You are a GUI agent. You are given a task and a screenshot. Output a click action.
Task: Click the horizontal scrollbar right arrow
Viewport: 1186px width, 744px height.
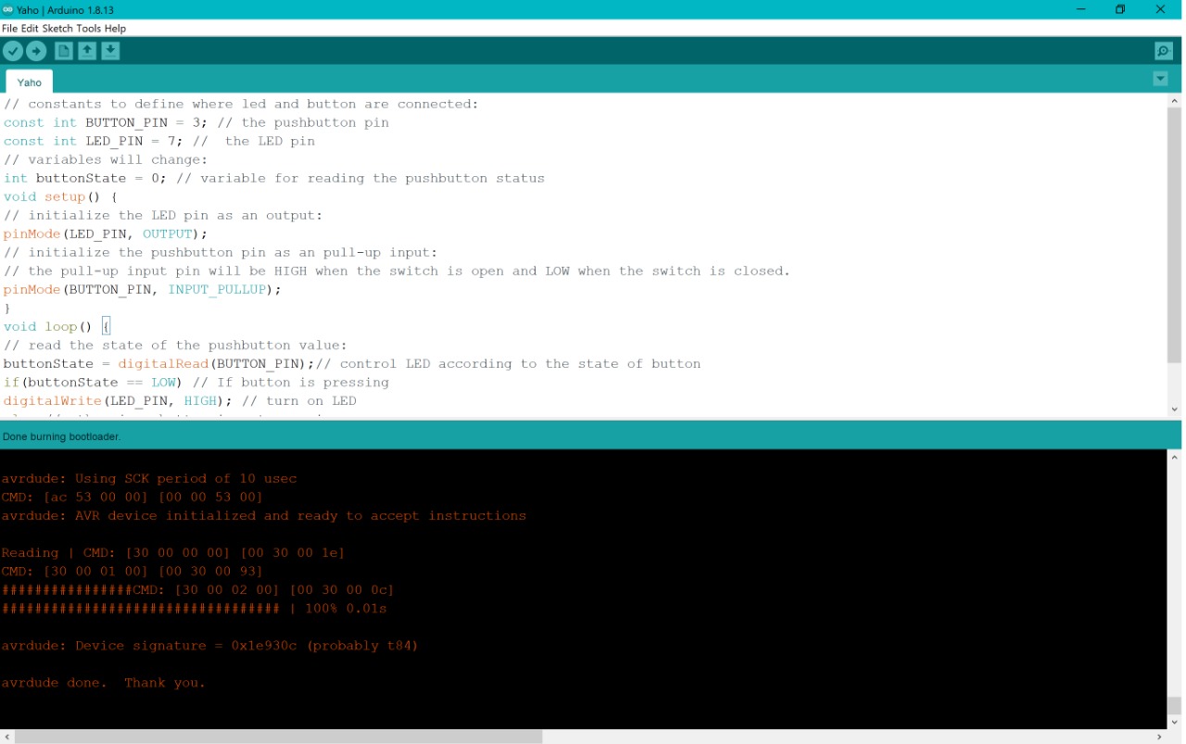(1160, 737)
